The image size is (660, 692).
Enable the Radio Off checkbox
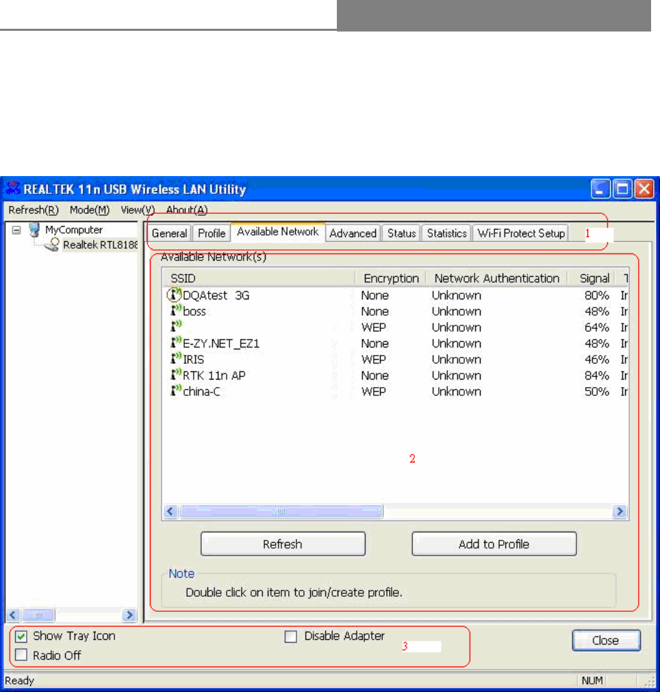click(x=21, y=655)
